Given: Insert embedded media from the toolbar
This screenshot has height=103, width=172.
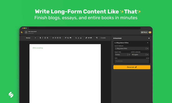Looking at the screenshot, I should (91, 38).
